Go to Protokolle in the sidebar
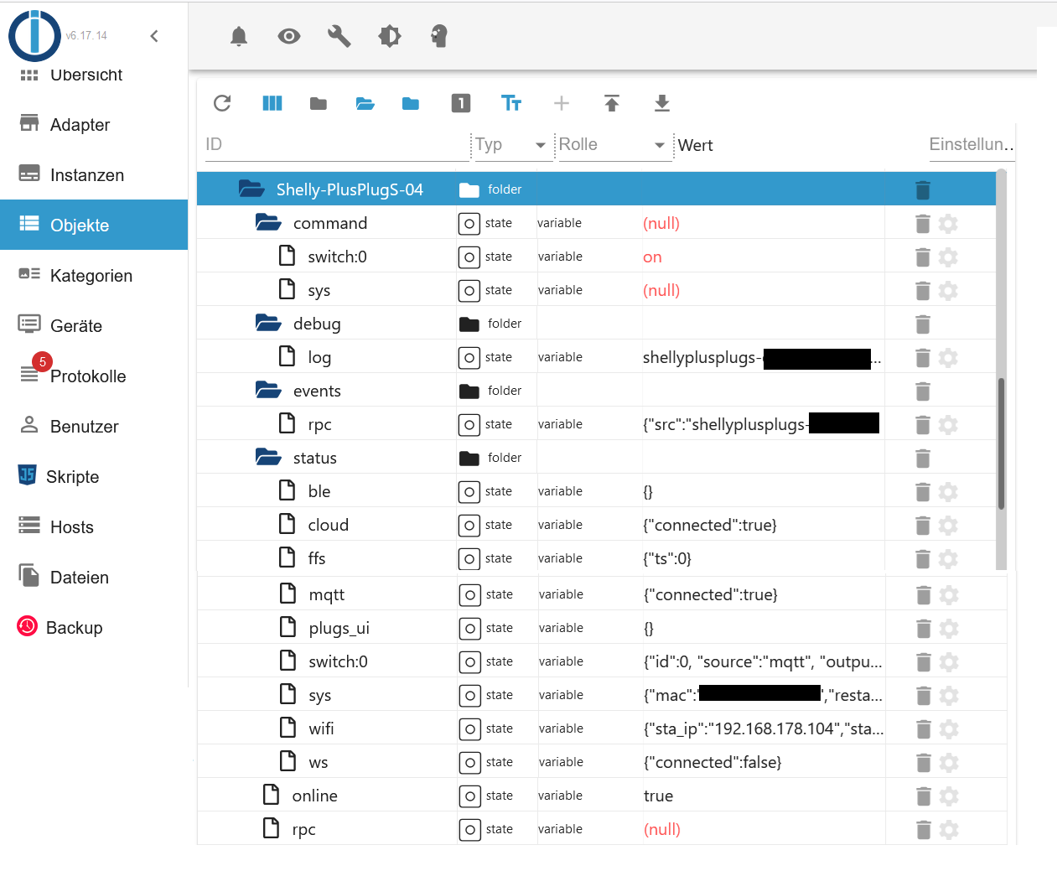This screenshot has height=871, width=1057. pos(87,376)
